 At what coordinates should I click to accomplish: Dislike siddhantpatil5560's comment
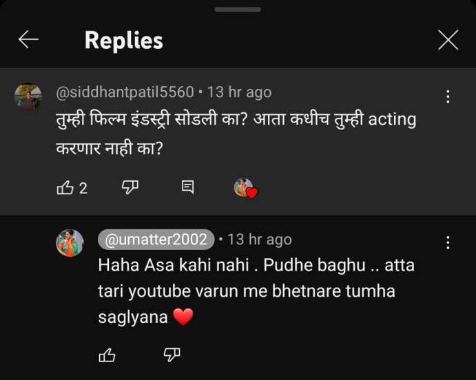[x=130, y=187]
